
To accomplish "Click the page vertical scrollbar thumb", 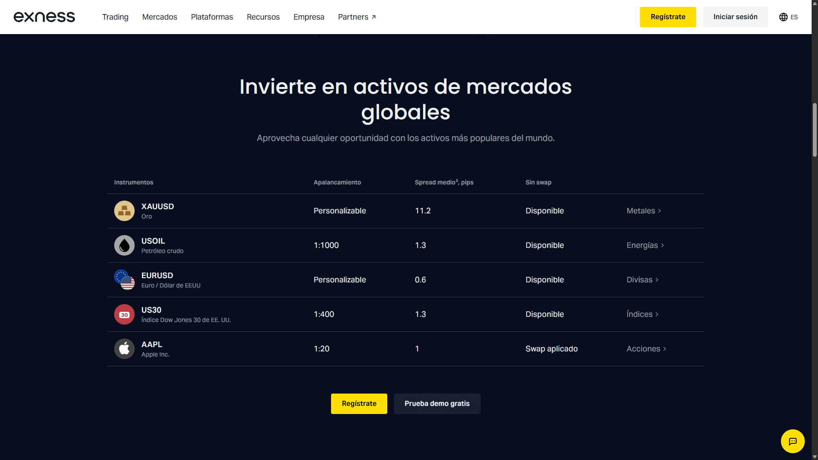I will click(815, 130).
